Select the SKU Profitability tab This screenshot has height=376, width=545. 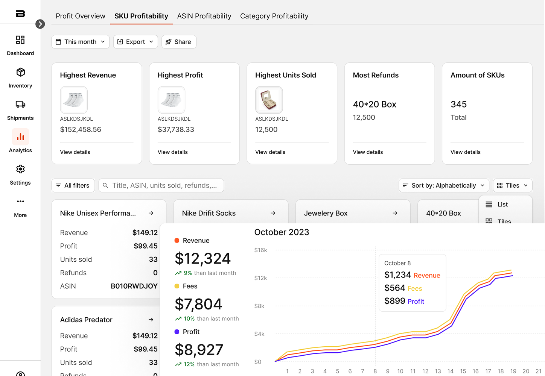[x=141, y=16]
